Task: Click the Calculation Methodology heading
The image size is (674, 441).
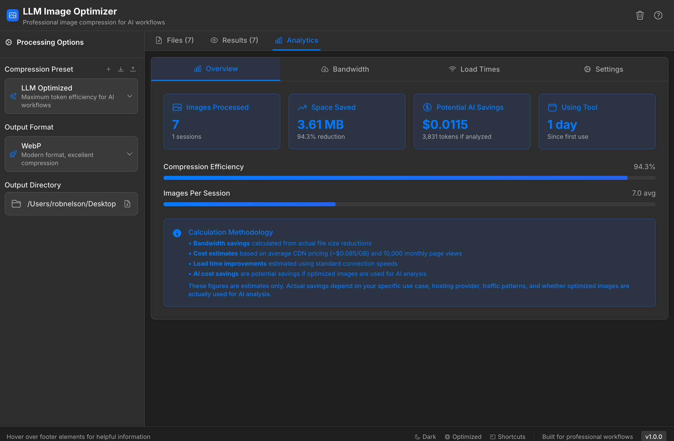Action: (230, 232)
